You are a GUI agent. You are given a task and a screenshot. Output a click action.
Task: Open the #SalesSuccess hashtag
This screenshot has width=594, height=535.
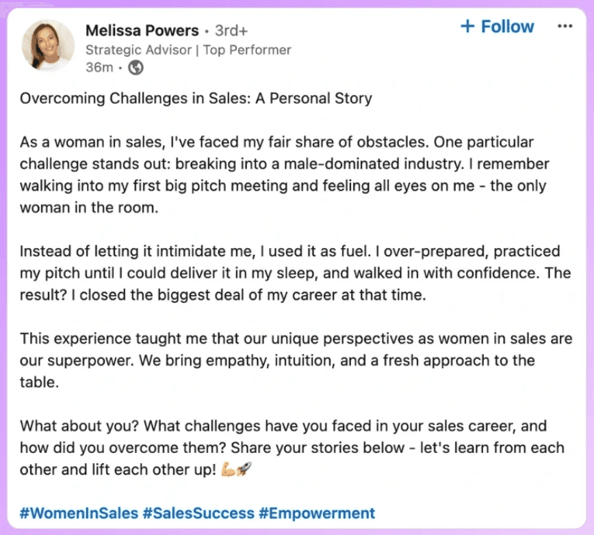pyautogui.click(x=198, y=513)
